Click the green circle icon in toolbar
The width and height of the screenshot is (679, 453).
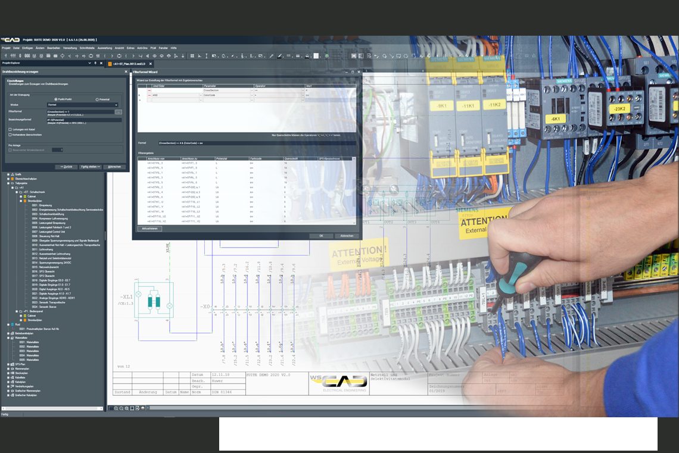[327, 56]
